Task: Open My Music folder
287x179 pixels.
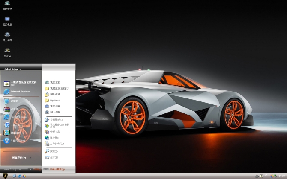Action: (x=53, y=100)
